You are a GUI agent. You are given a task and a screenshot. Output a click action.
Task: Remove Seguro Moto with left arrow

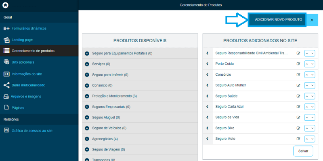point(208,138)
